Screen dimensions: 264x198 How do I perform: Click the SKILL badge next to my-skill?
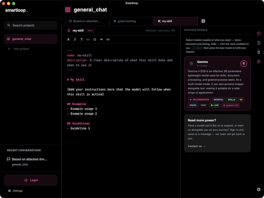click(90, 30)
